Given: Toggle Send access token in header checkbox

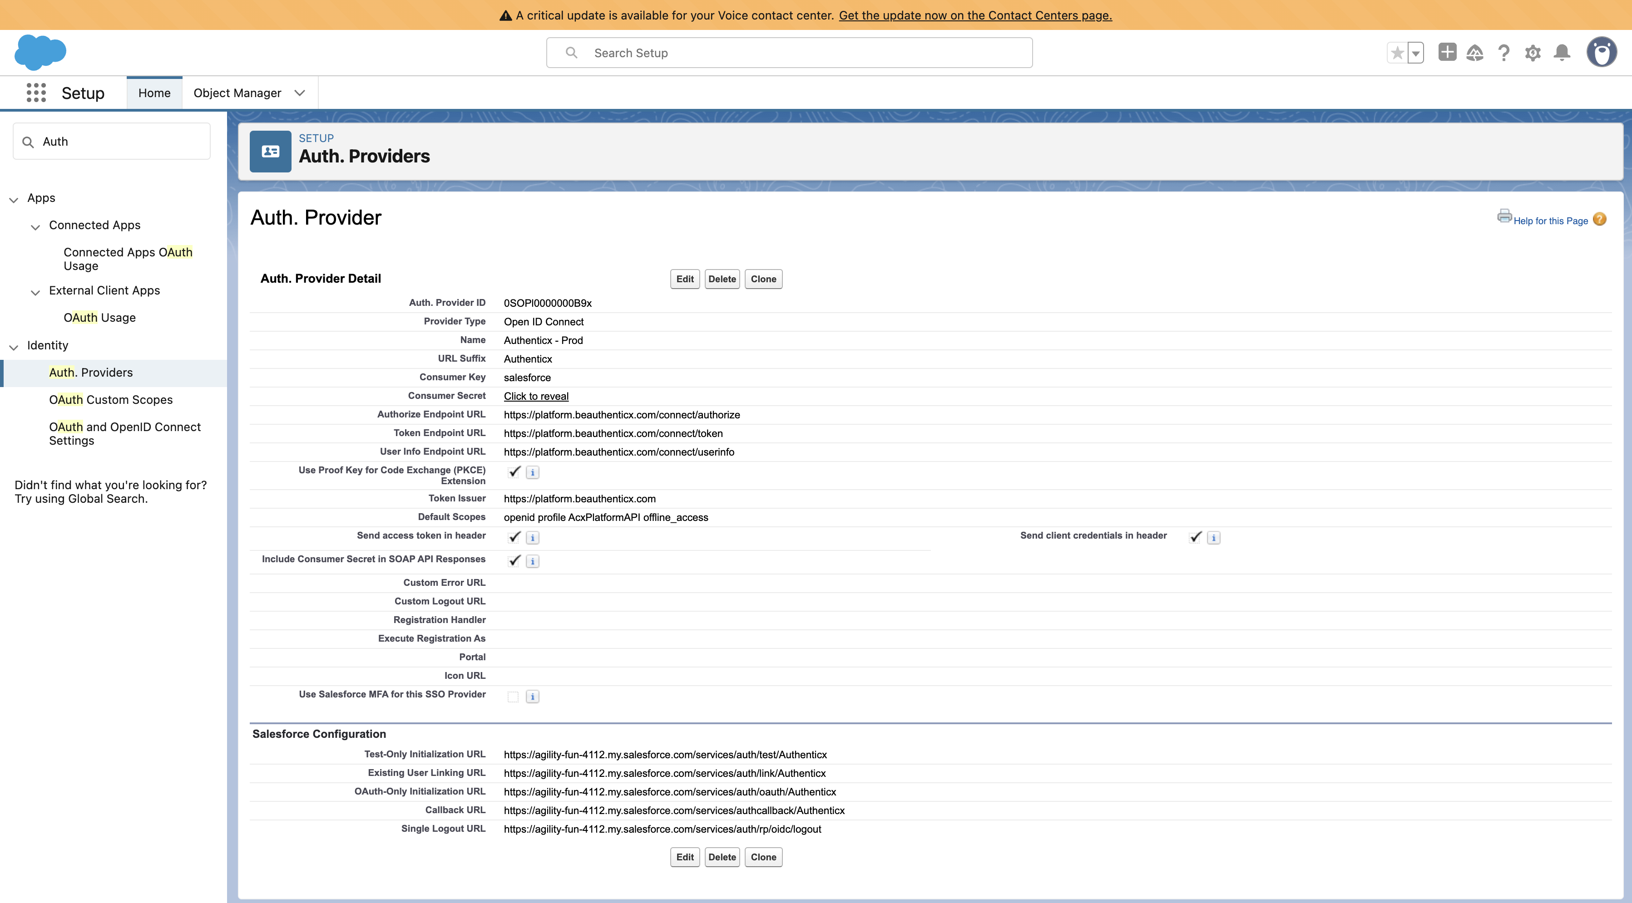Looking at the screenshot, I should tap(514, 537).
